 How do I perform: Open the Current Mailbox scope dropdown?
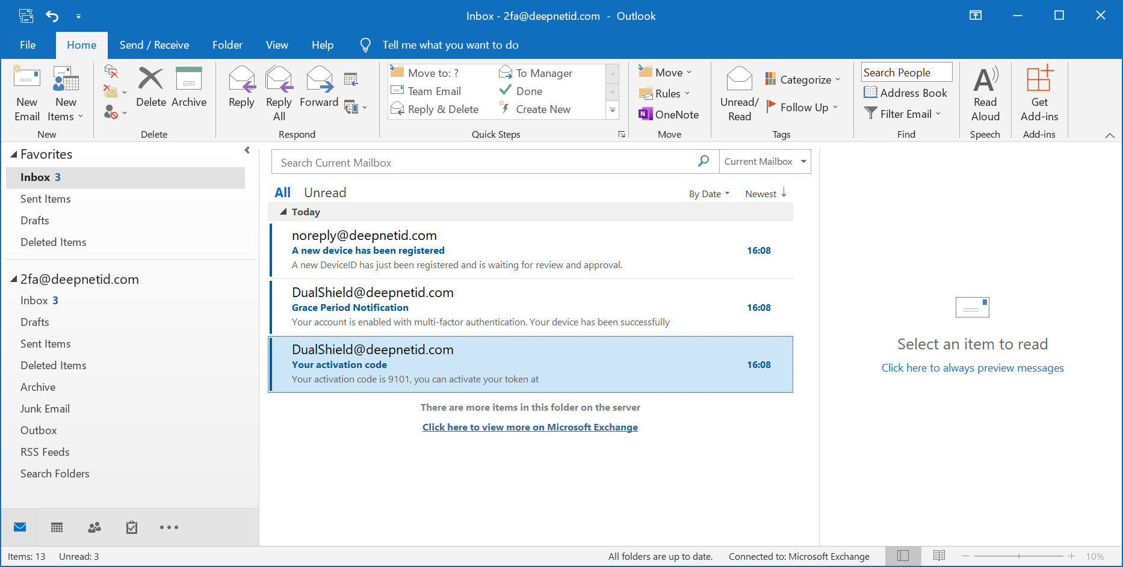pos(803,162)
